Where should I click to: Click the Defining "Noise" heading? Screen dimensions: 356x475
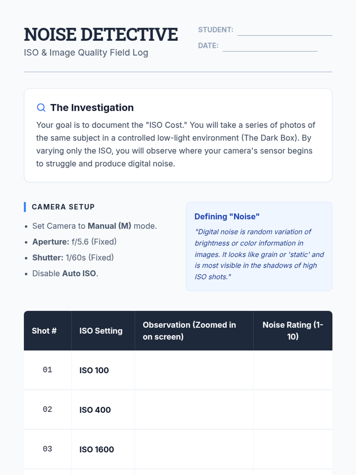coord(227,216)
